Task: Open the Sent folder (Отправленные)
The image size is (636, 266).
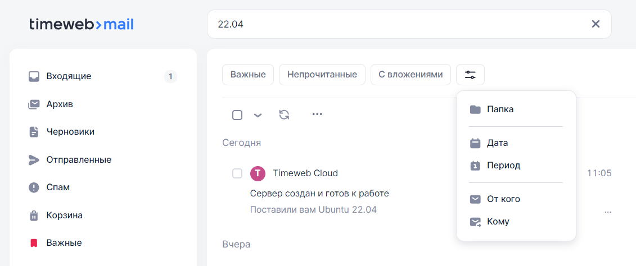Action: (79, 160)
